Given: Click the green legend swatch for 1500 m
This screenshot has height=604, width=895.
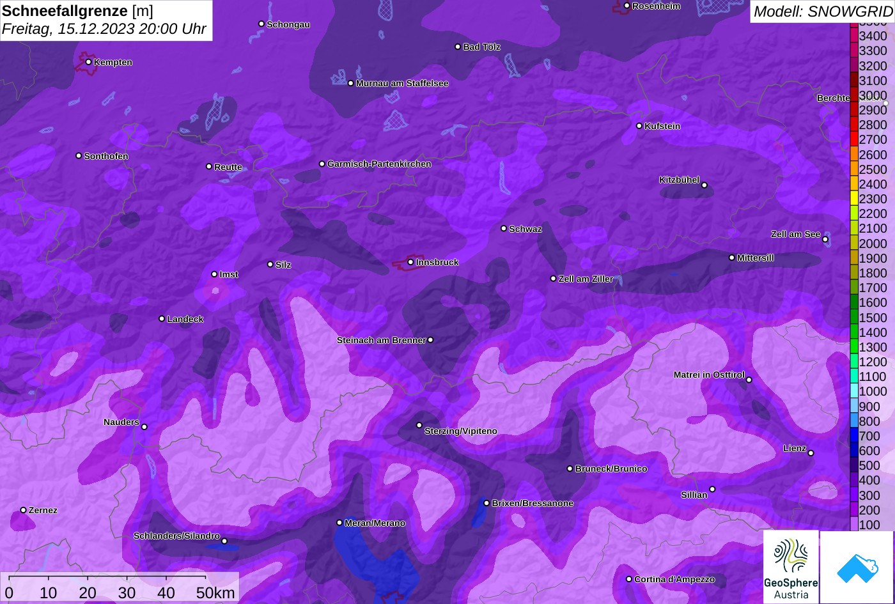Looking at the screenshot, I should (853, 318).
